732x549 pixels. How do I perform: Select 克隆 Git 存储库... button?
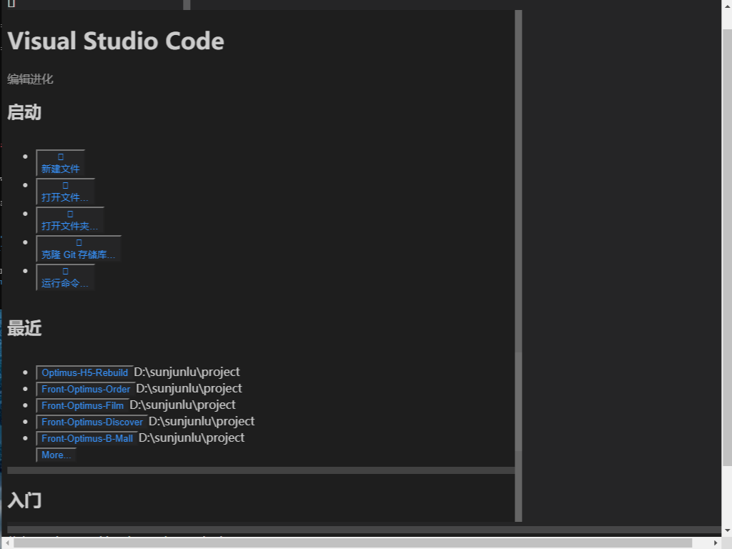click(x=79, y=248)
